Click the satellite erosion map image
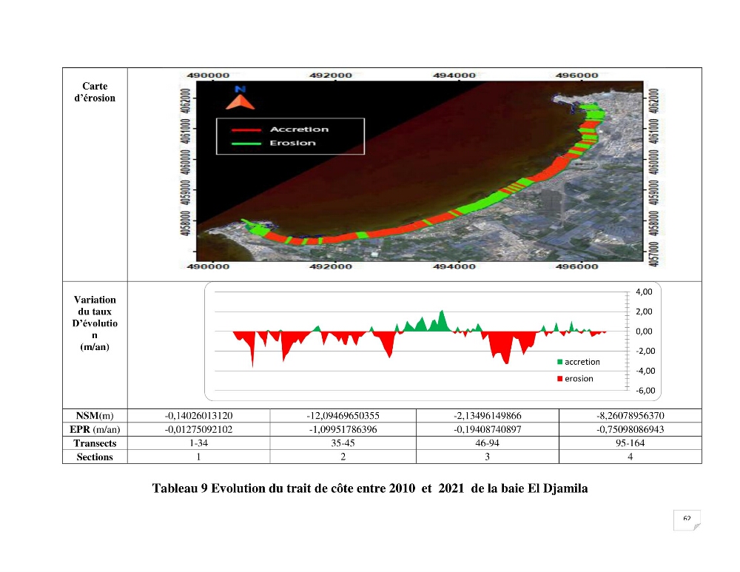Viewport: 740px width, 572px height. click(x=420, y=171)
